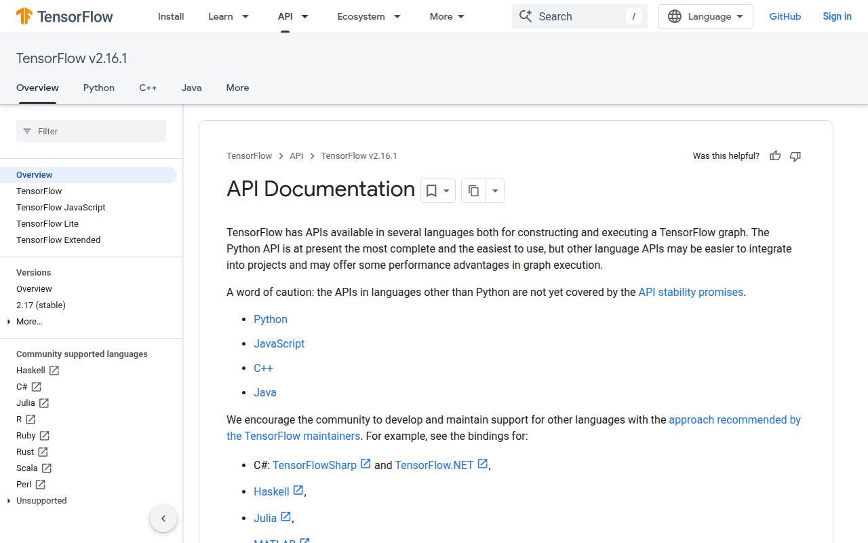Viewport: 868px width, 543px height.
Task: Open the Haskell link in the article
Action: click(271, 491)
